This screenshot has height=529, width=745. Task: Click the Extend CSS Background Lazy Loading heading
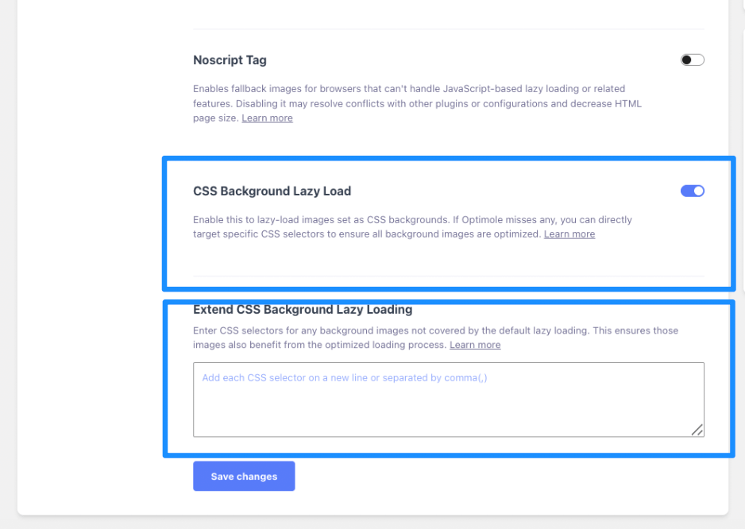click(303, 310)
